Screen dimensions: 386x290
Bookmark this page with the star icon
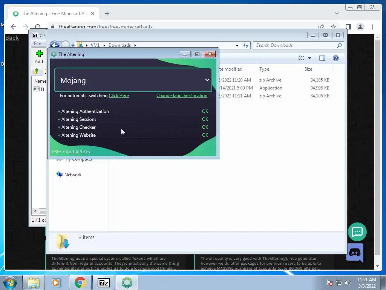[x=333, y=27]
